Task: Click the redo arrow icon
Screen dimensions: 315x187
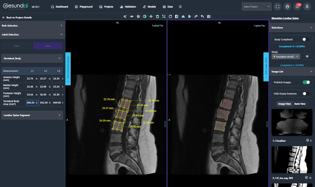Action: click(196, 16)
